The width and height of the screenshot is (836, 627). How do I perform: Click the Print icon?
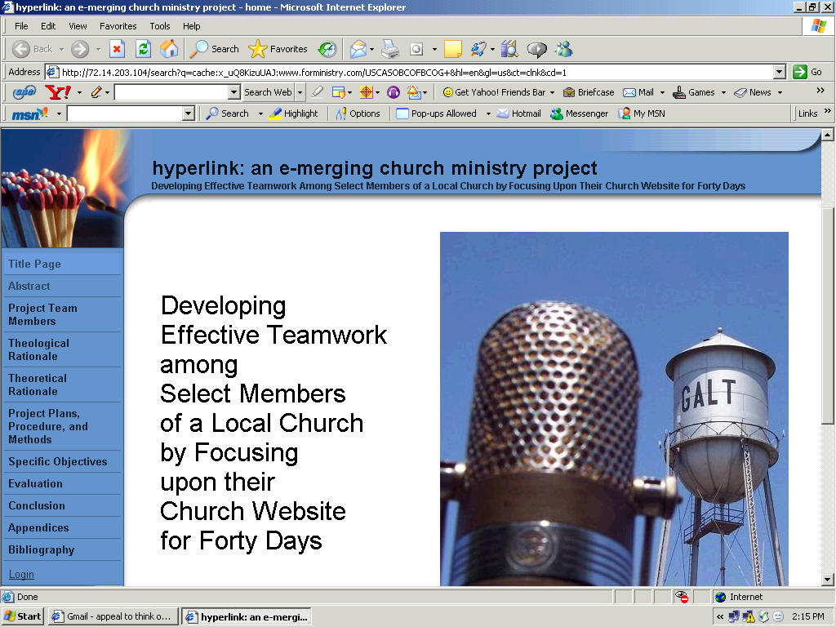click(x=390, y=49)
